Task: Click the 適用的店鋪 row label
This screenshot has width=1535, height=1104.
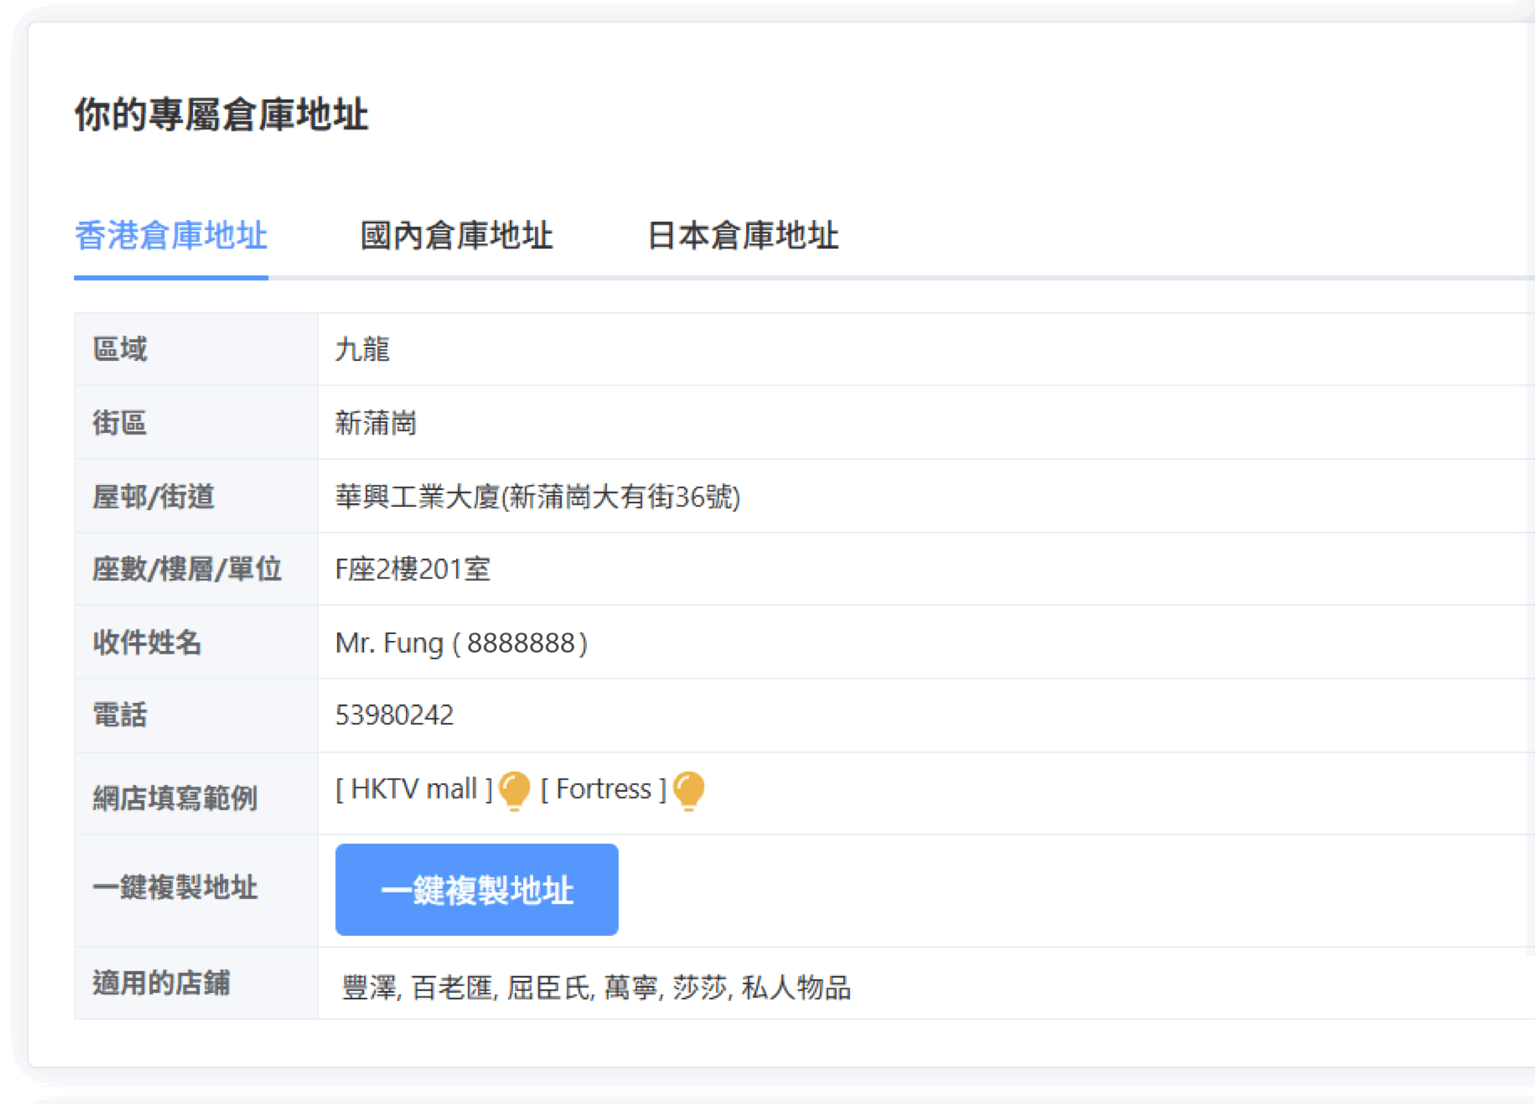Action: pyautogui.click(x=161, y=983)
